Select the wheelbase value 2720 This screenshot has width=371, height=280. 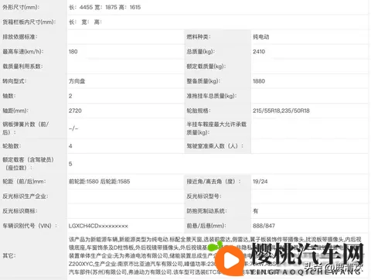[x=75, y=111]
